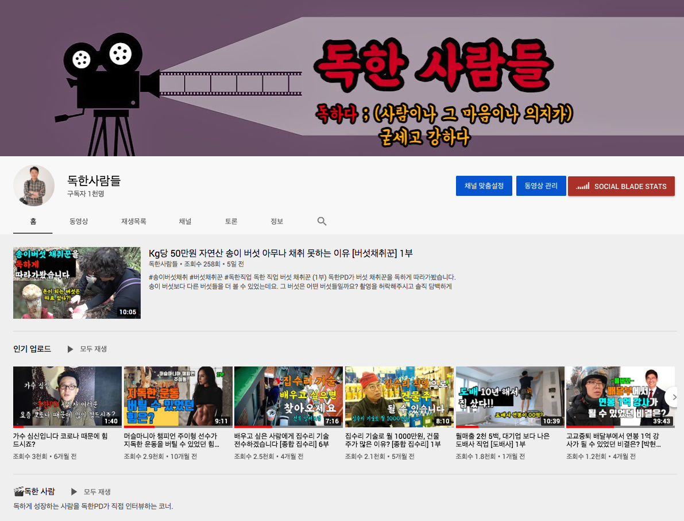The width and height of the screenshot is (684, 521).
Task: Open the search icon in channel tabs
Action: click(x=322, y=221)
